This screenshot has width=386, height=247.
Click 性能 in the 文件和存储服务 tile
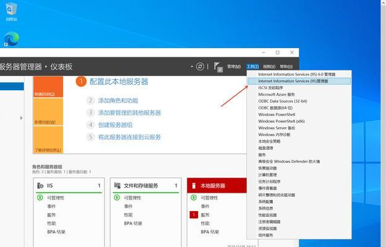(128, 215)
